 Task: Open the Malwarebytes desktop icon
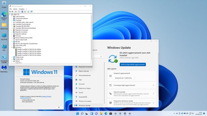pyautogui.click(x=4, y=69)
